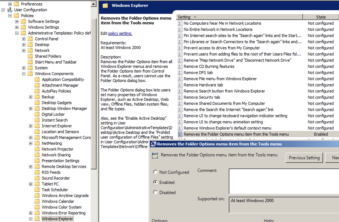Expand the Tablet PC node

(31, 184)
